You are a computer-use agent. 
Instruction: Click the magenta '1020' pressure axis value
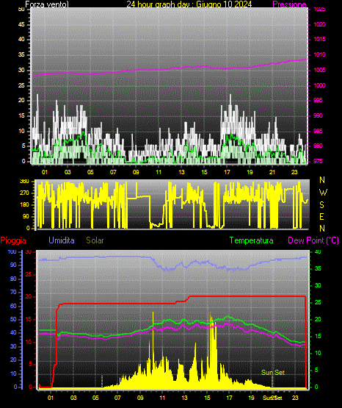coord(320,24)
